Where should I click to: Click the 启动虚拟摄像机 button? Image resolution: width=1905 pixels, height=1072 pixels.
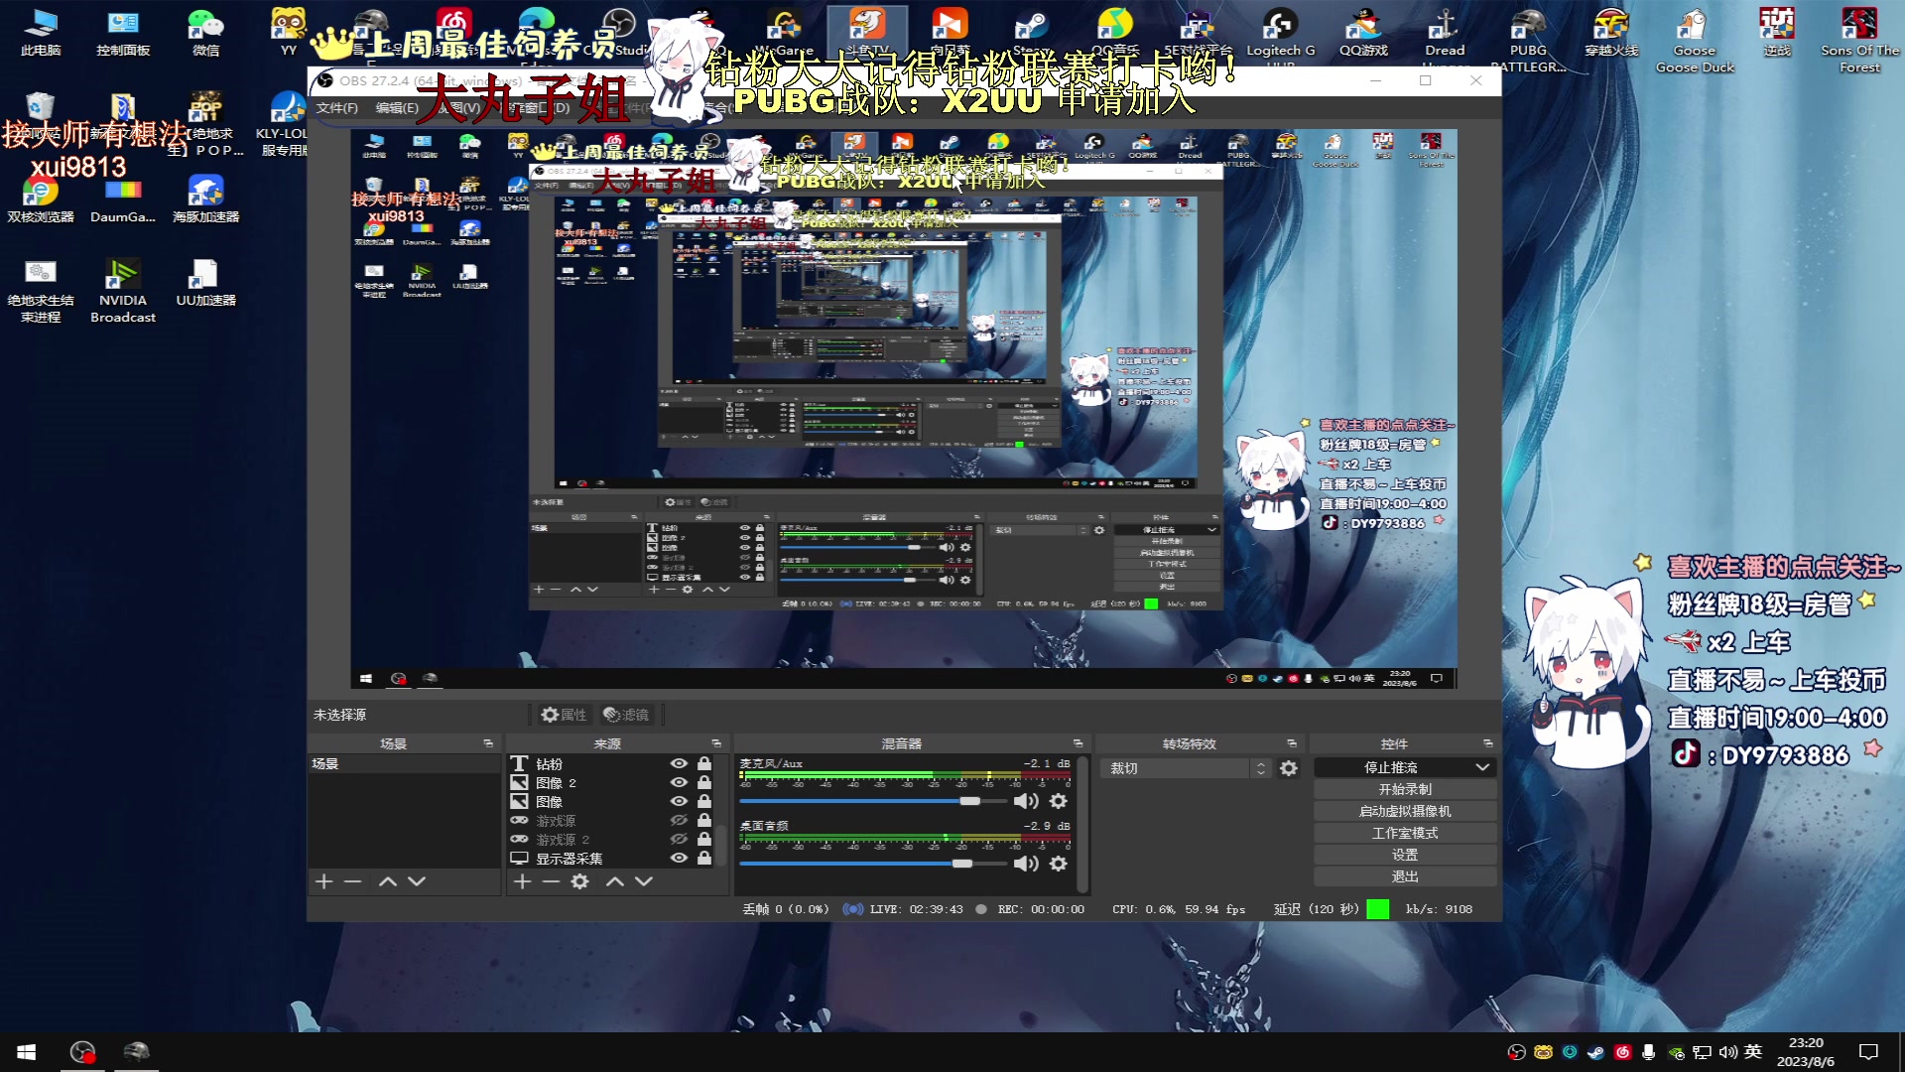1405,811
